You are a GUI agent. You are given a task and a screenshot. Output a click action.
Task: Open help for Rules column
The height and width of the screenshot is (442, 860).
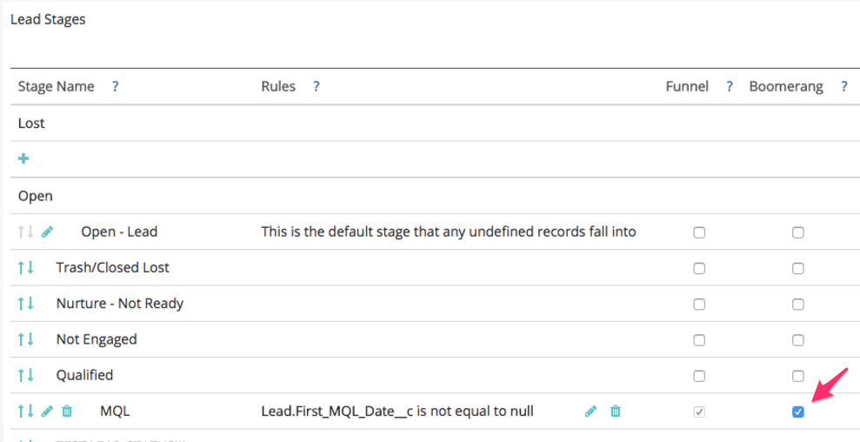(x=316, y=87)
